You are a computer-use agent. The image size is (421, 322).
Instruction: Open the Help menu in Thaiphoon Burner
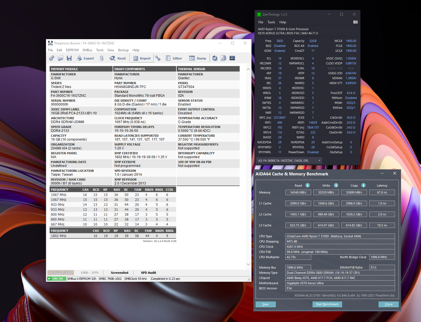pyautogui.click(x=136, y=50)
